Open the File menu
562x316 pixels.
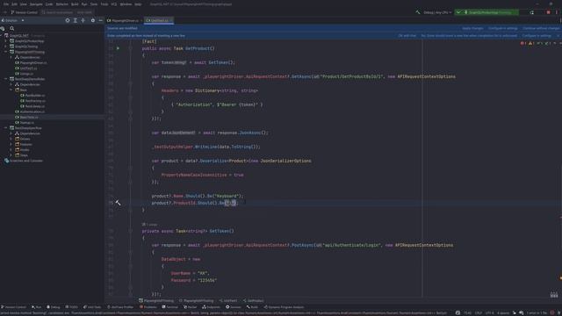point(6,4)
